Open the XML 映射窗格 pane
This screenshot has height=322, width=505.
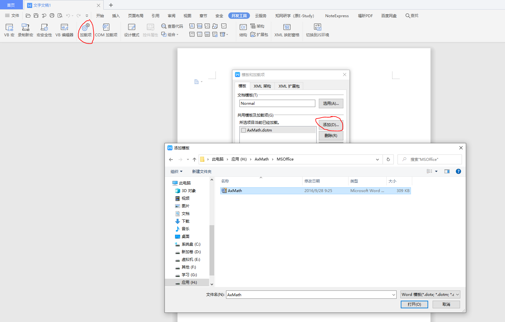(287, 30)
